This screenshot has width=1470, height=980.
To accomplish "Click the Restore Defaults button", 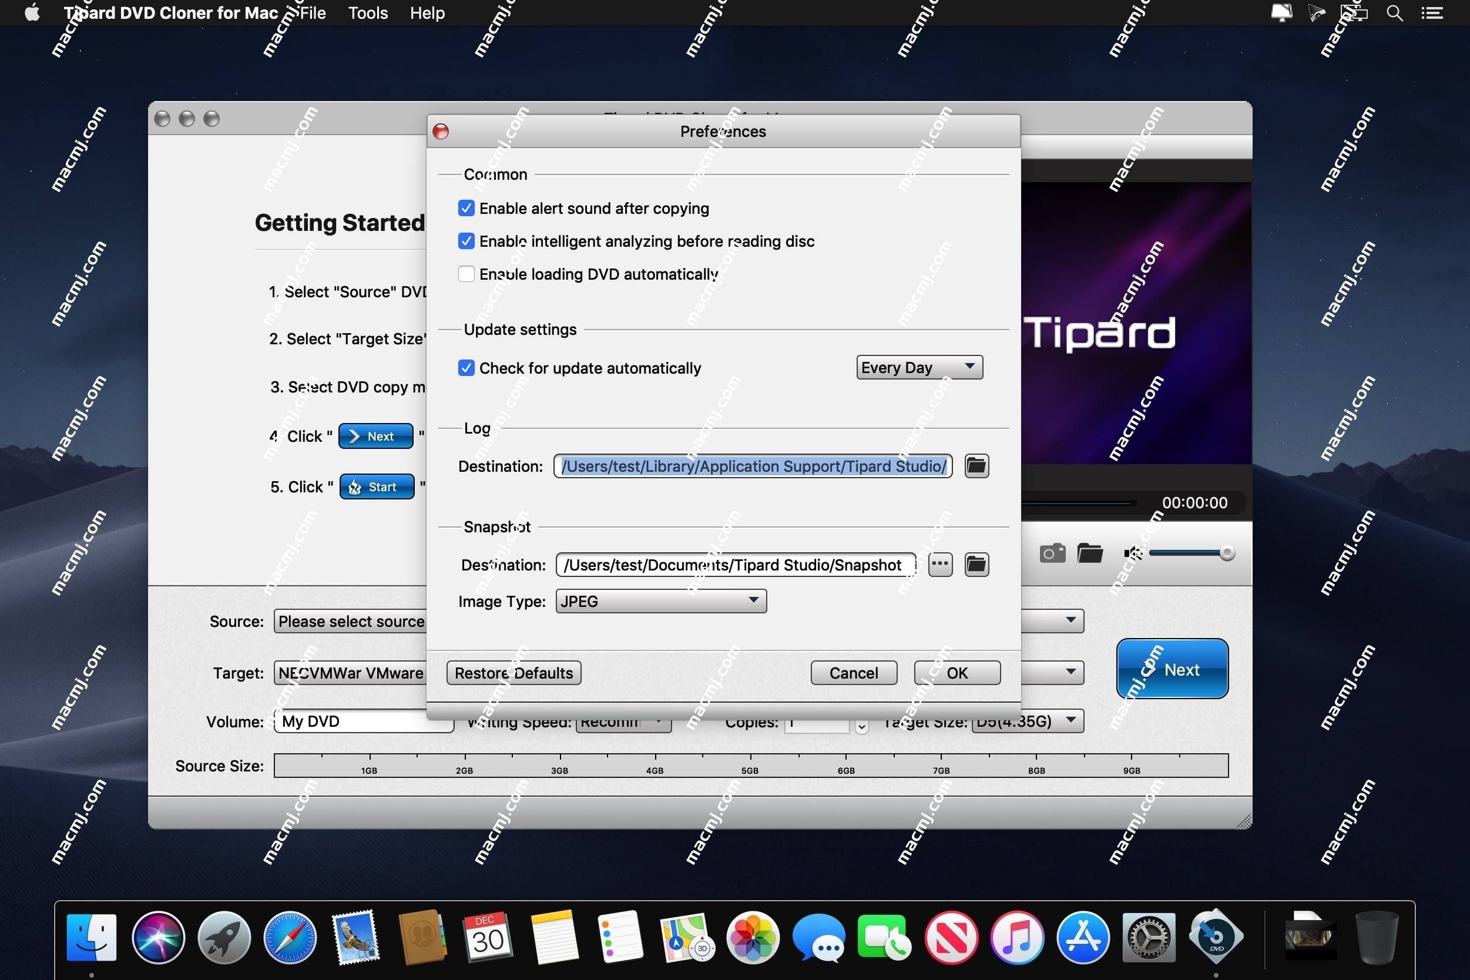I will [x=514, y=672].
